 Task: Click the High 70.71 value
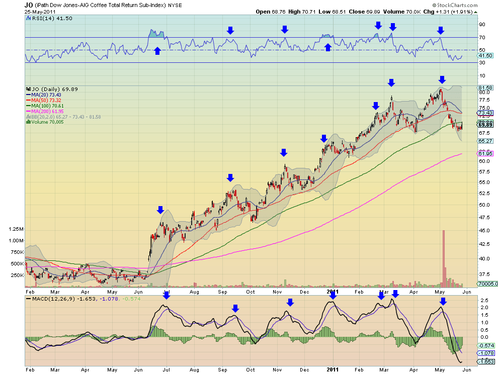pos(302,12)
